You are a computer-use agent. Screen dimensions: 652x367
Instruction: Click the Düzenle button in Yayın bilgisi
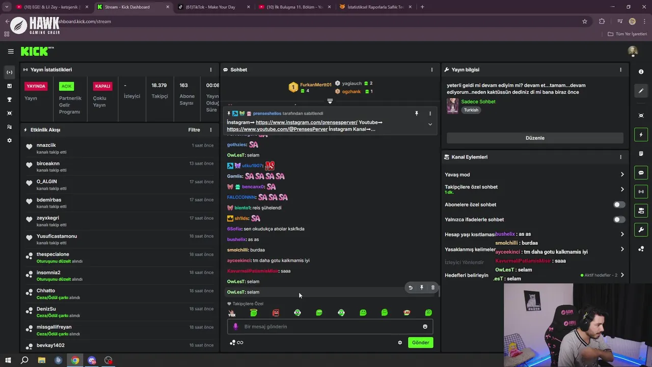(x=535, y=138)
